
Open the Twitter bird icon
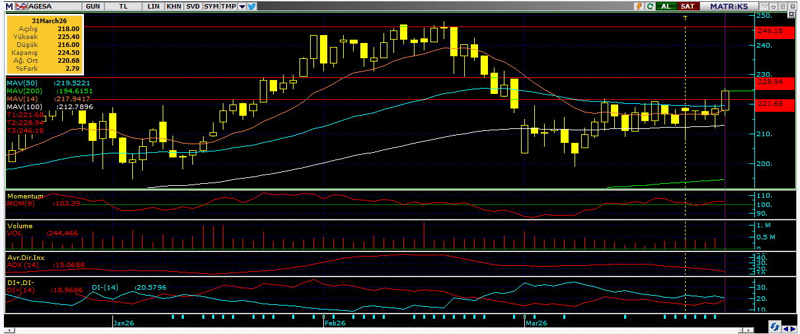pyautogui.click(x=252, y=6)
